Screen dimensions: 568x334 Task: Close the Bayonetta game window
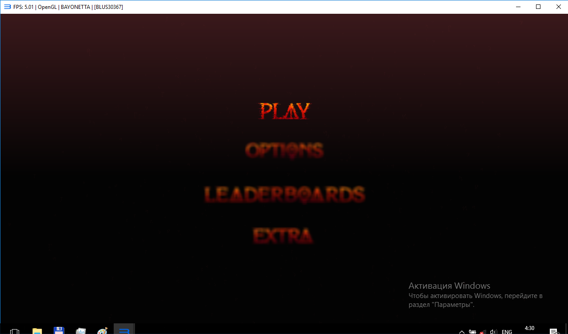click(x=558, y=7)
